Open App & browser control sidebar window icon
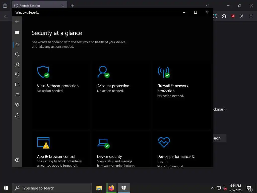This screenshot has height=193, width=257. 17,84
